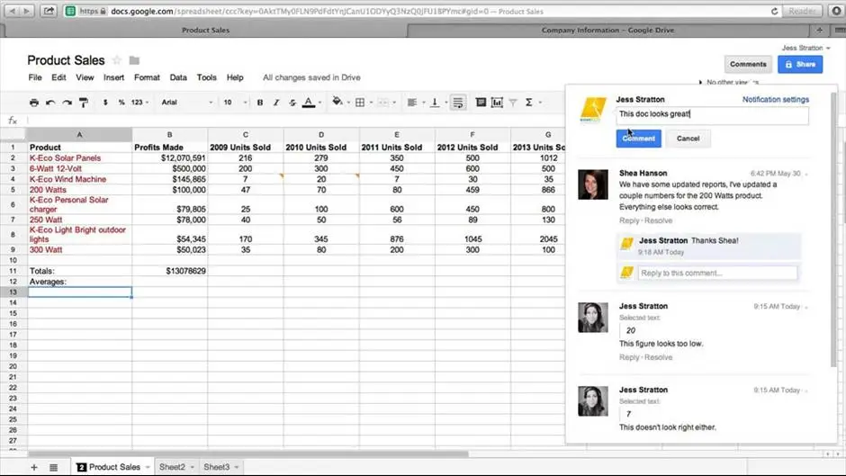The width and height of the screenshot is (846, 476).
Task: Cancel the new comment
Action: point(688,139)
